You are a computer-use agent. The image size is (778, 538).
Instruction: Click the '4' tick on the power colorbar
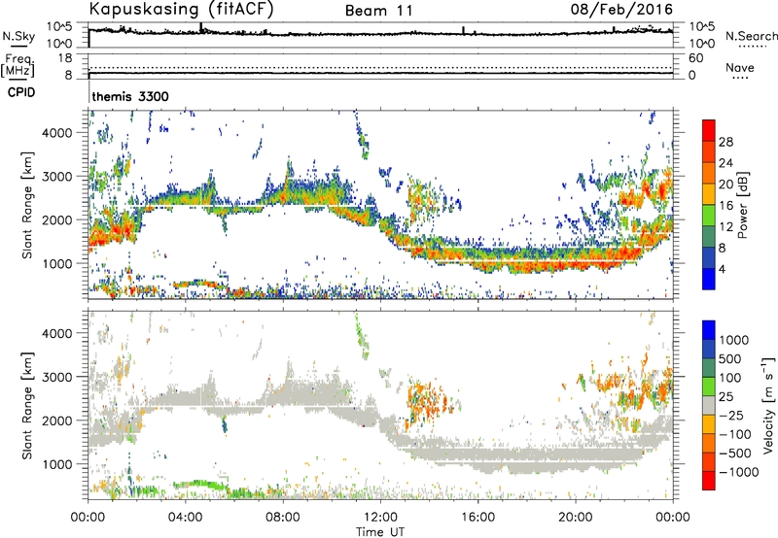point(723,270)
